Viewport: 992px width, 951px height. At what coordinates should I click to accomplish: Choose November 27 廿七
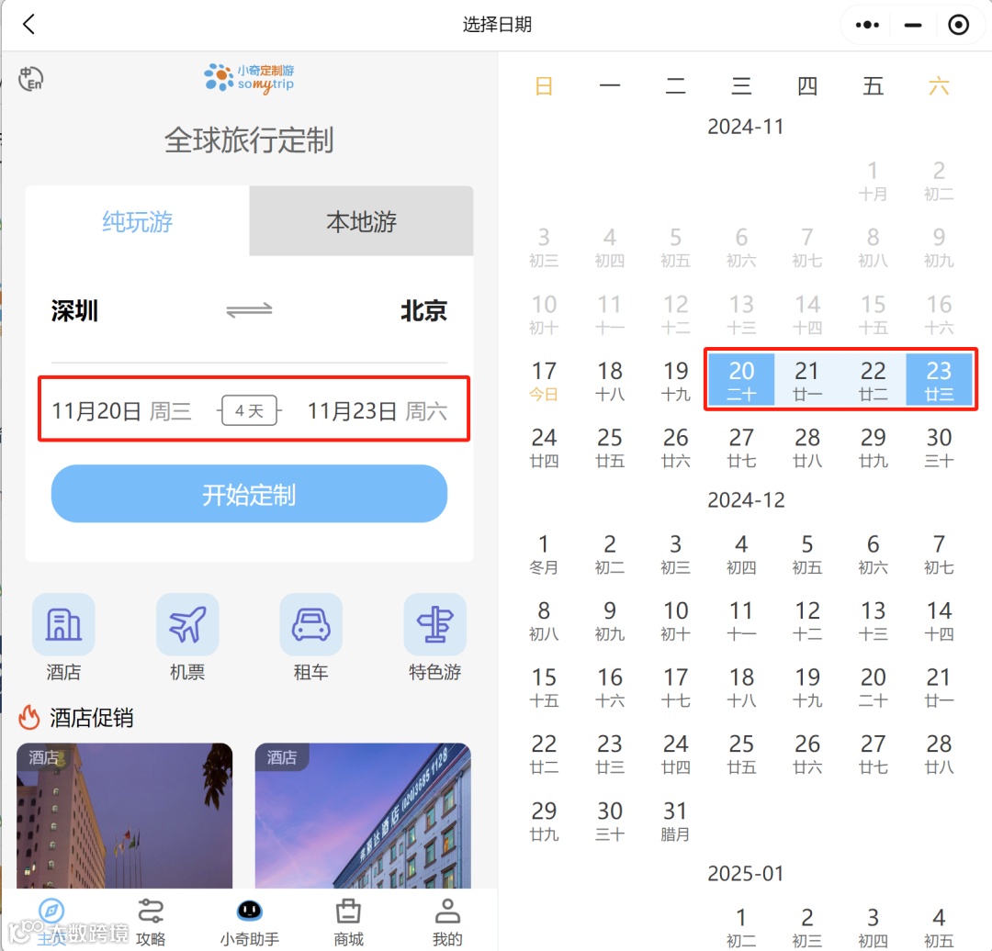click(x=741, y=446)
